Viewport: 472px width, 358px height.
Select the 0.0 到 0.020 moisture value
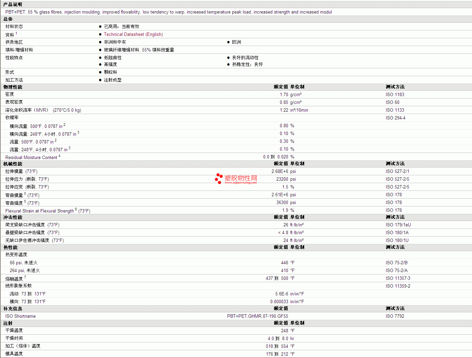pos(276,157)
